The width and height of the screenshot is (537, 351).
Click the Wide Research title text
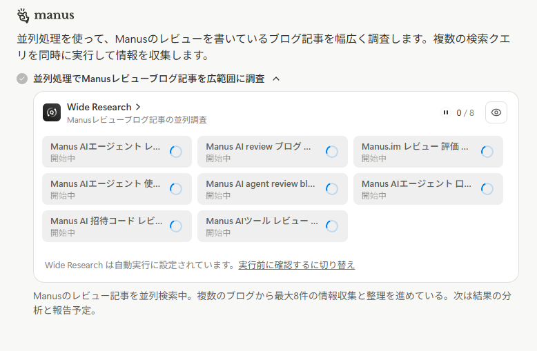(99, 107)
